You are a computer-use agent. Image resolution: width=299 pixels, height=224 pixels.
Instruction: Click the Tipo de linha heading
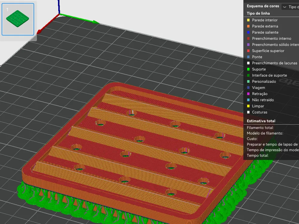[x=258, y=13]
